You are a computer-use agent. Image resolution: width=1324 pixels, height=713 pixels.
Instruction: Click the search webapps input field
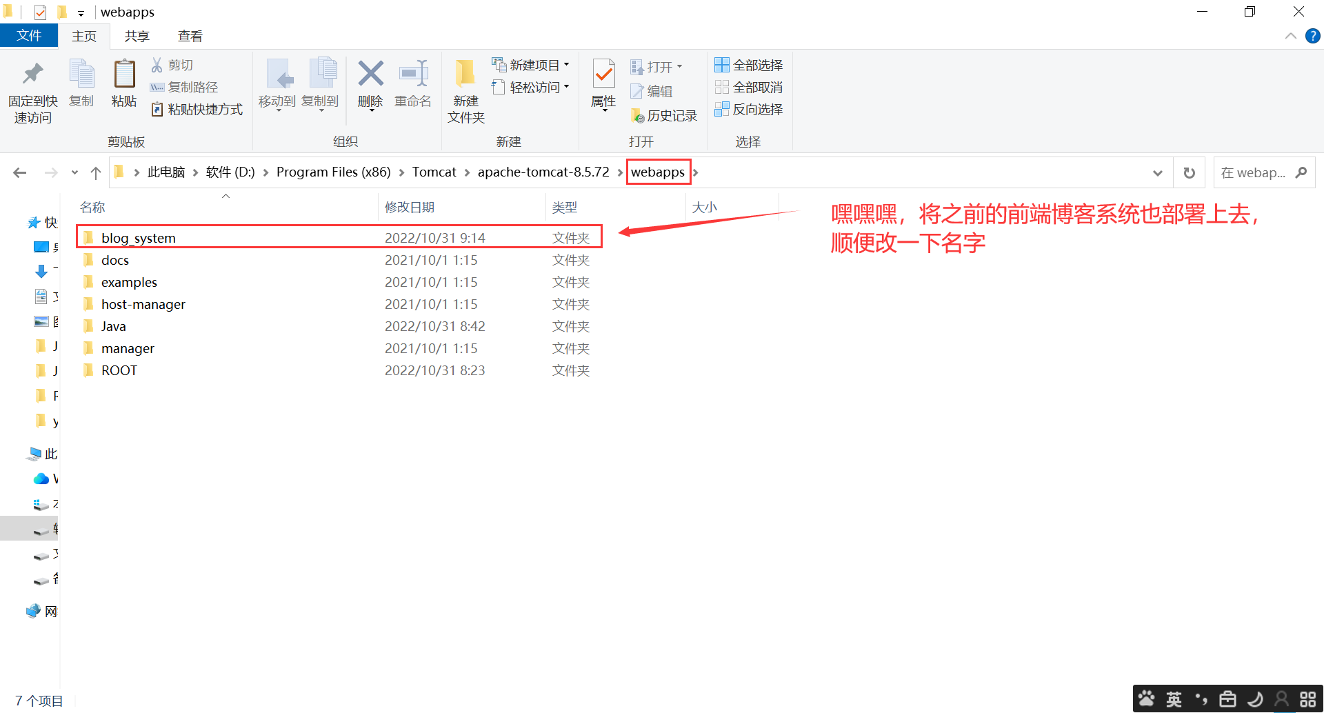1254,172
